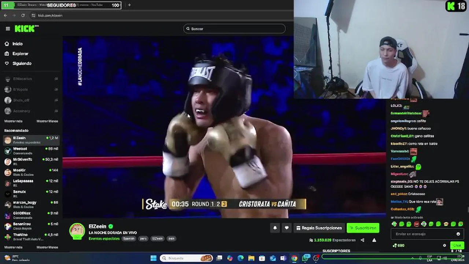Click ElZeein streamer avatar below video
Viewport: 469px width, 264px height.
[x=77, y=231]
